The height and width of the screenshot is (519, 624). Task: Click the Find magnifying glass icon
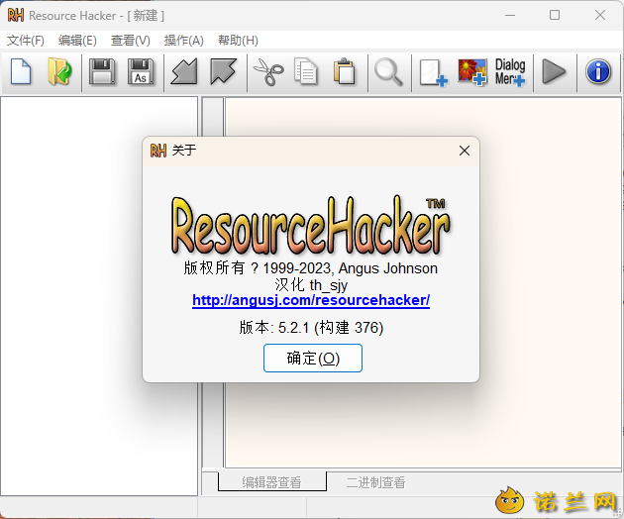(388, 72)
